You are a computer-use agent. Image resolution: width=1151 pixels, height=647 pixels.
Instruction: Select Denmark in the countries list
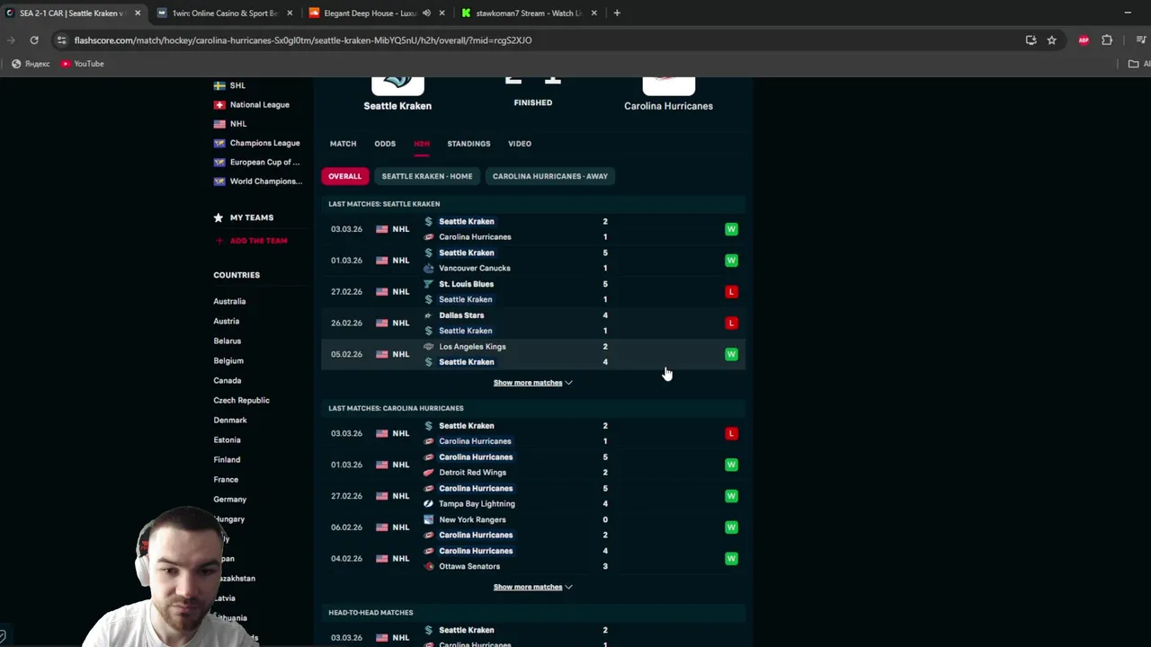pyautogui.click(x=230, y=421)
